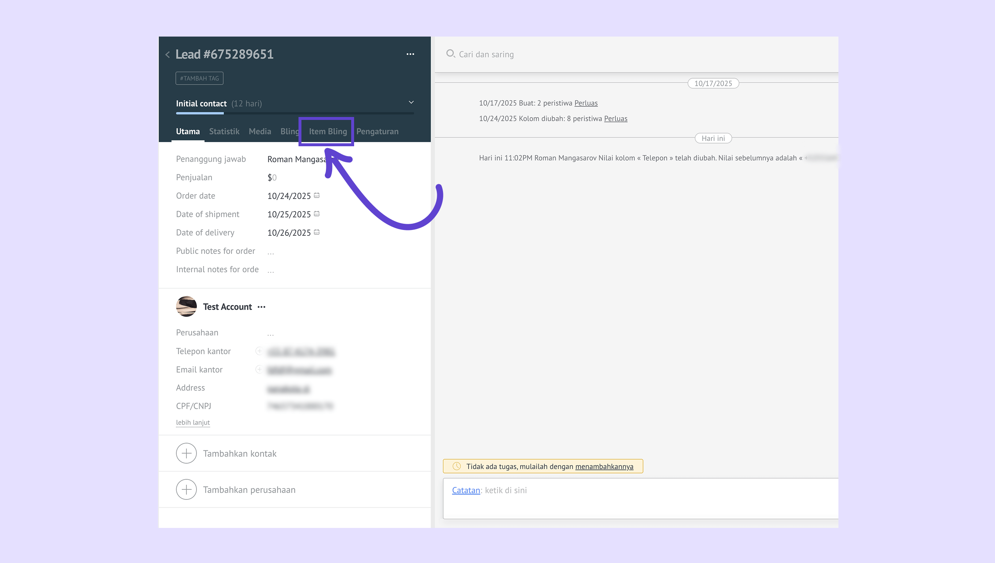Open calendar icon next to Order date
Viewport: 995px width, 563px height.
pyautogui.click(x=316, y=196)
